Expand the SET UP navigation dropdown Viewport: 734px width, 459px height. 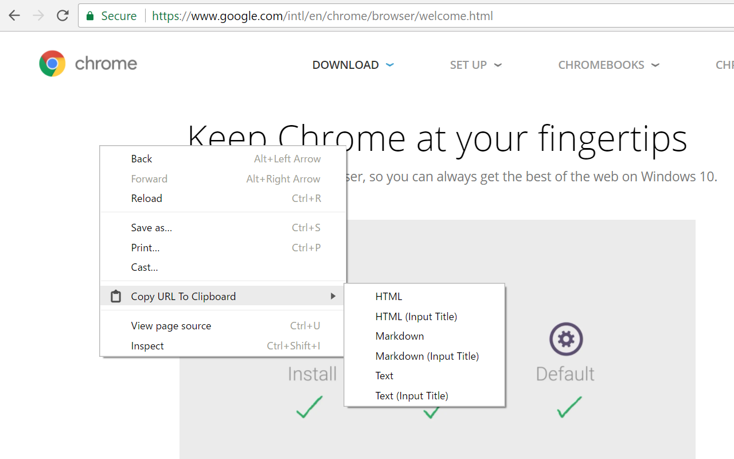click(x=476, y=65)
